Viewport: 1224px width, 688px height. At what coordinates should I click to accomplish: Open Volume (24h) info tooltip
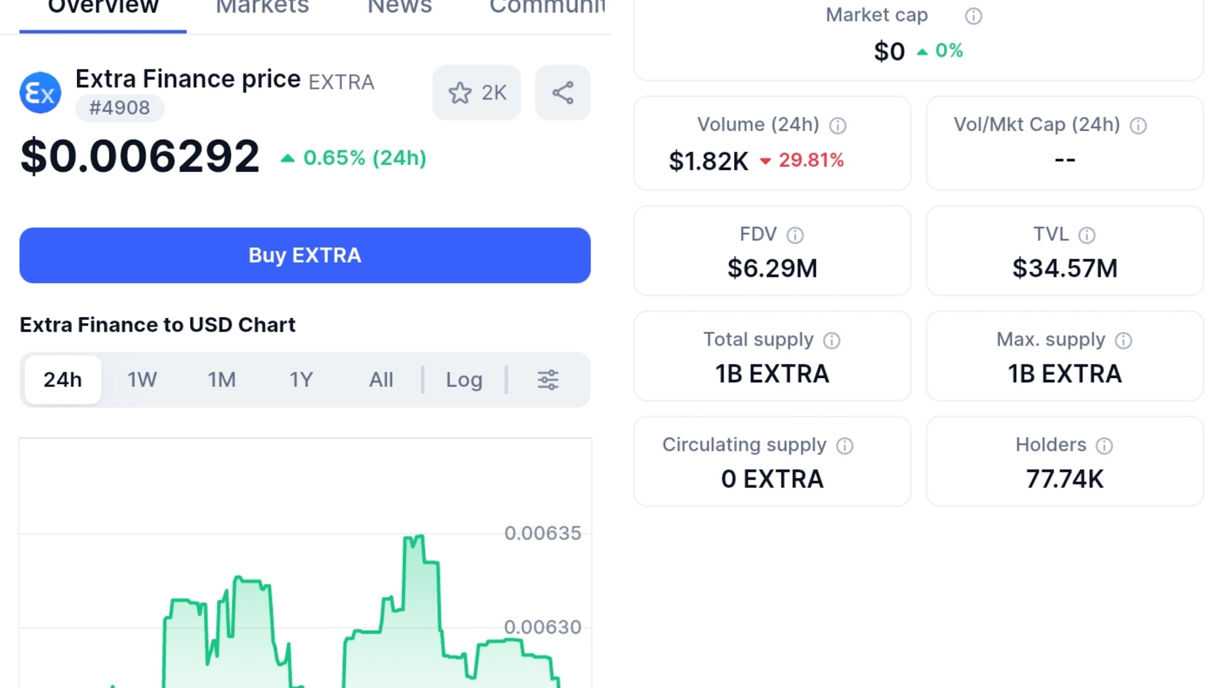tap(837, 125)
